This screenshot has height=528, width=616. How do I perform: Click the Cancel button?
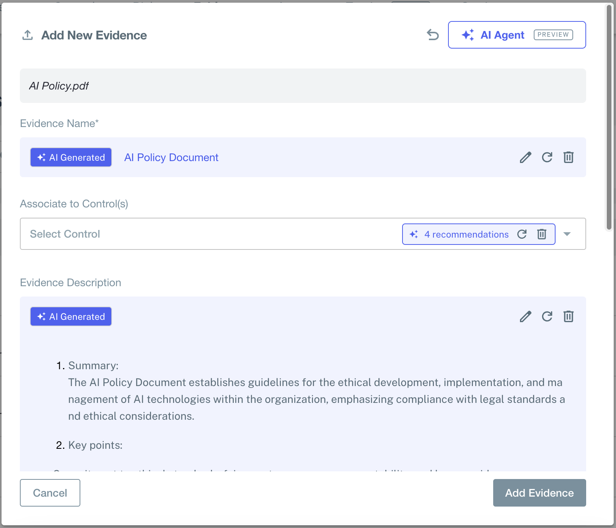tap(50, 493)
